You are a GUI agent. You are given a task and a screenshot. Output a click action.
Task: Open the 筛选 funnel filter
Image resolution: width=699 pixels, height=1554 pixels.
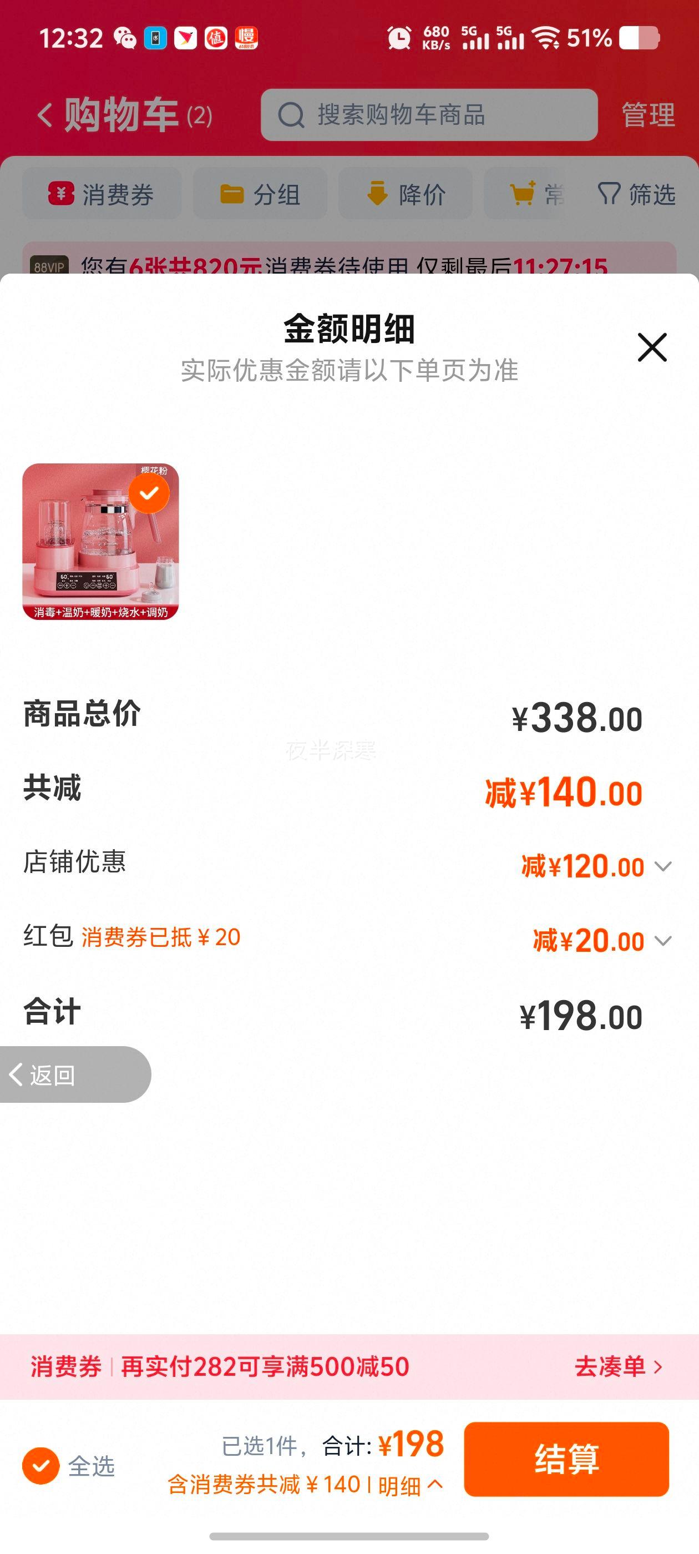click(x=636, y=194)
